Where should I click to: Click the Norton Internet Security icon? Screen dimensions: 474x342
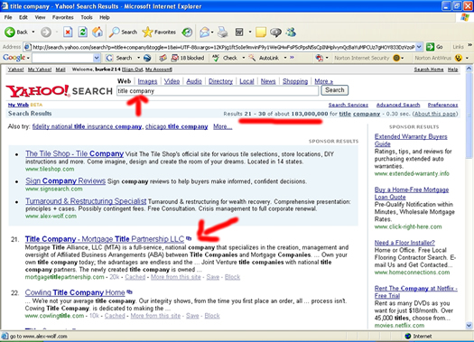(x=396, y=58)
